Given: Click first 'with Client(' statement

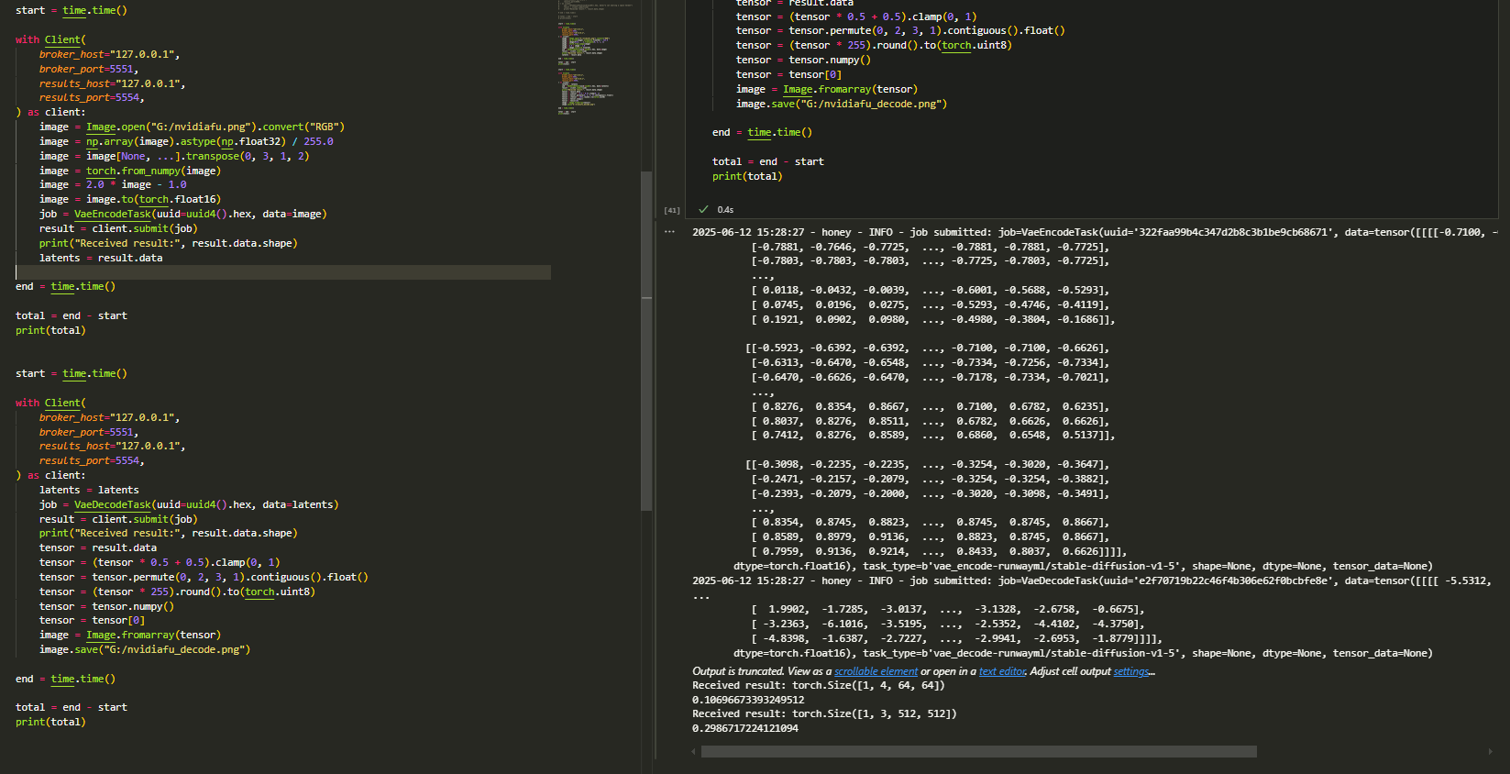Looking at the screenshot, I should 50,39.
